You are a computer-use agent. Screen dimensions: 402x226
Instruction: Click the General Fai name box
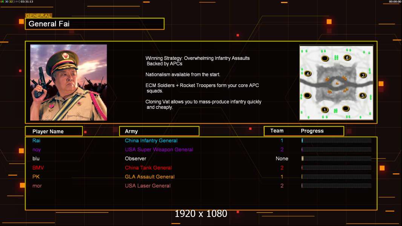coord(95,24)
